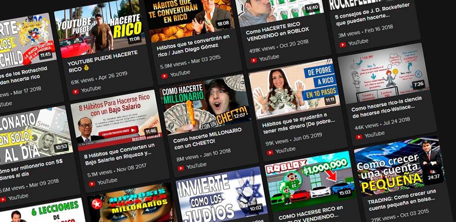The width and height of the screenshot is (456, 222).
Task: Click '91K views • Jun 05 2019' text
Action: point(294,139)
